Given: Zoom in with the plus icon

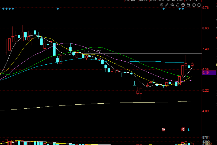Looking at the screenshot, I should point(194,5).
